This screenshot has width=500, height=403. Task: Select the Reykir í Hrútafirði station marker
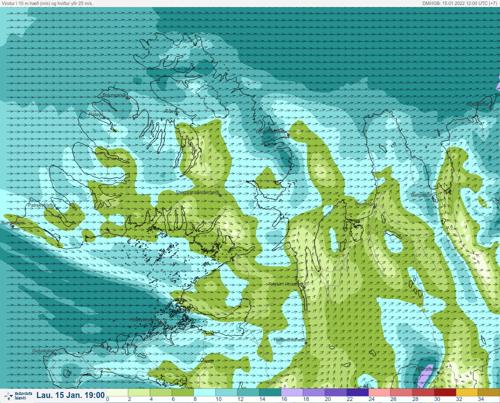(304, 288)
